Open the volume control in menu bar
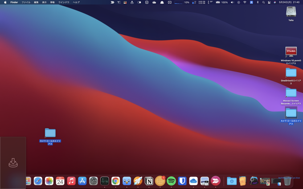Screen dimensions: 303x189 pos(232,2)
